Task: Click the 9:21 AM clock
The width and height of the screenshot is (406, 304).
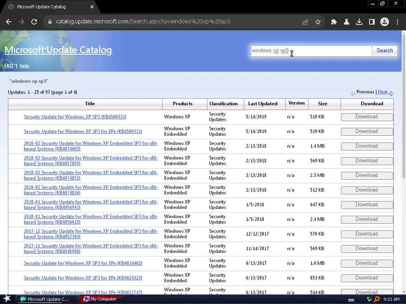Action: coord(391,299)
